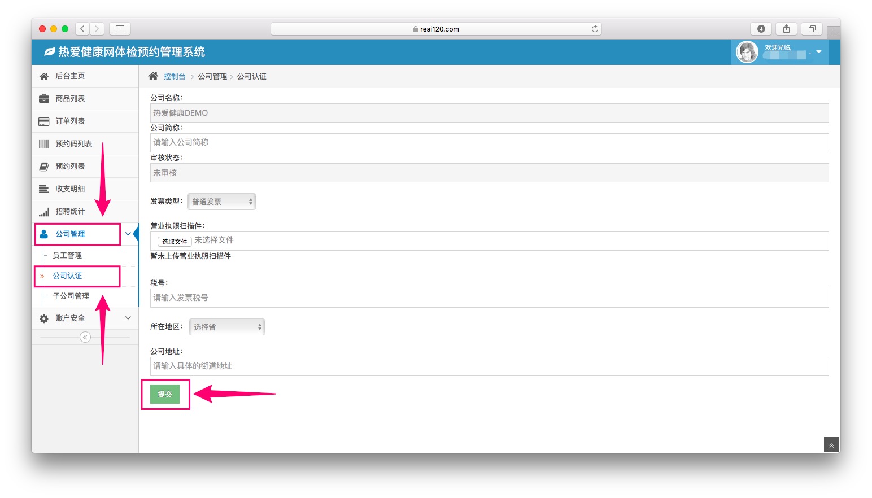Click the green 提交 button
The width and height of the screenshot is (872, 498).
165,394
